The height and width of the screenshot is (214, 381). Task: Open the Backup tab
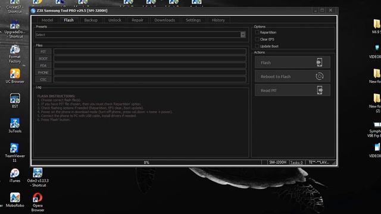pyautogui.click(x=91, y=20)
